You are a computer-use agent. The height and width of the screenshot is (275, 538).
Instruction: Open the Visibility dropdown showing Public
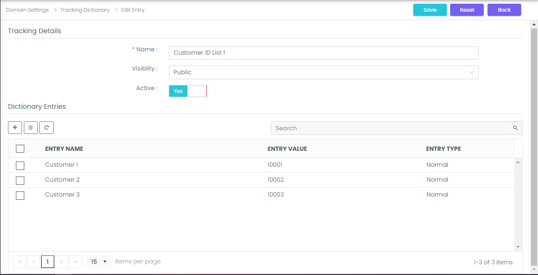point(323,72)
